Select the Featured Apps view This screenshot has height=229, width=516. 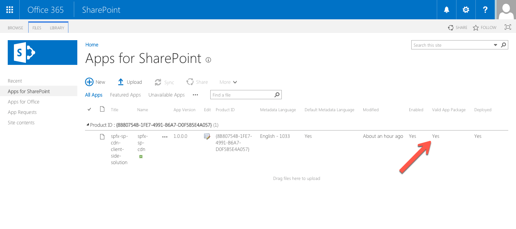click(x=125, y=95)
